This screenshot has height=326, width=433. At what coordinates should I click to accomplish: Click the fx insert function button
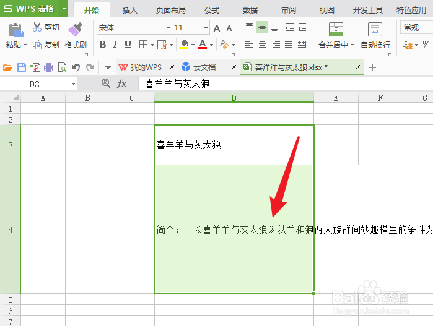coord(122,84)
